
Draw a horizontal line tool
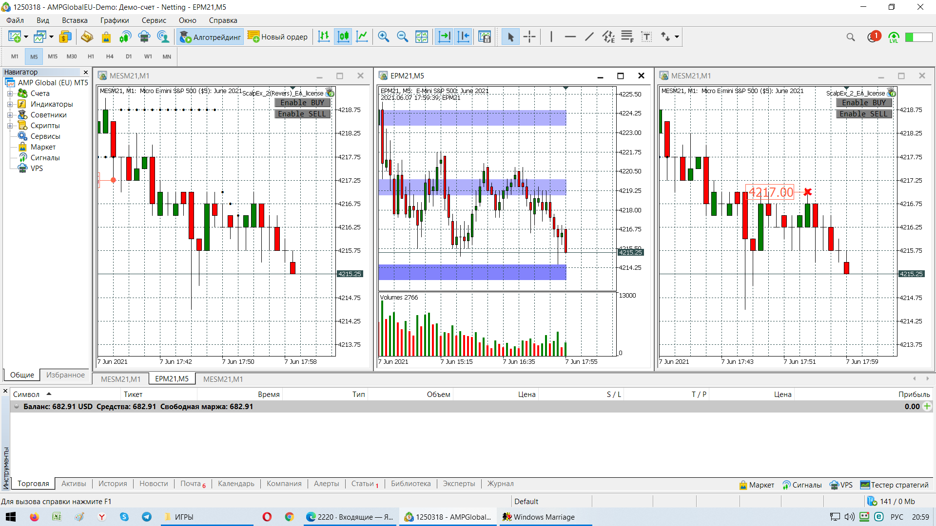coord(570,37)
